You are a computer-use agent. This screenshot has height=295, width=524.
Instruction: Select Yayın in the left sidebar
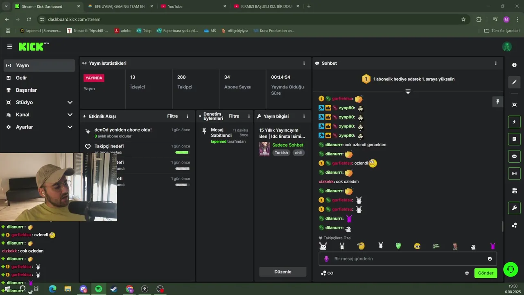coord(39,66)
